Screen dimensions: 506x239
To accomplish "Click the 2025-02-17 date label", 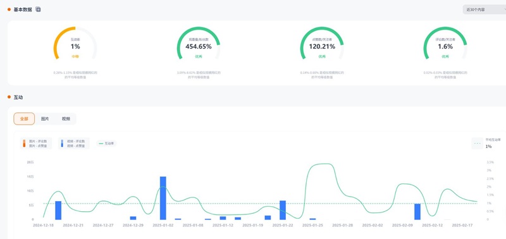I will (462, 225).
